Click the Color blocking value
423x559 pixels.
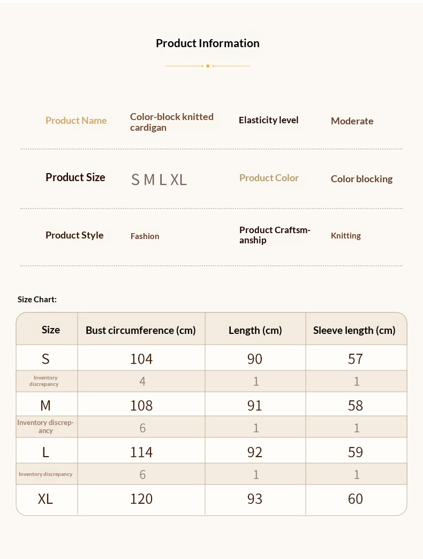tap(361, 179)
